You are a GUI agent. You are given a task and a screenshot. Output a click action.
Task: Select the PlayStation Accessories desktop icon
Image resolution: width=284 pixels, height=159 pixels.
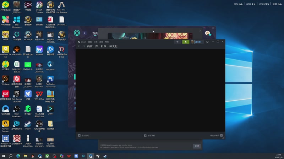(x=50, y=82)
